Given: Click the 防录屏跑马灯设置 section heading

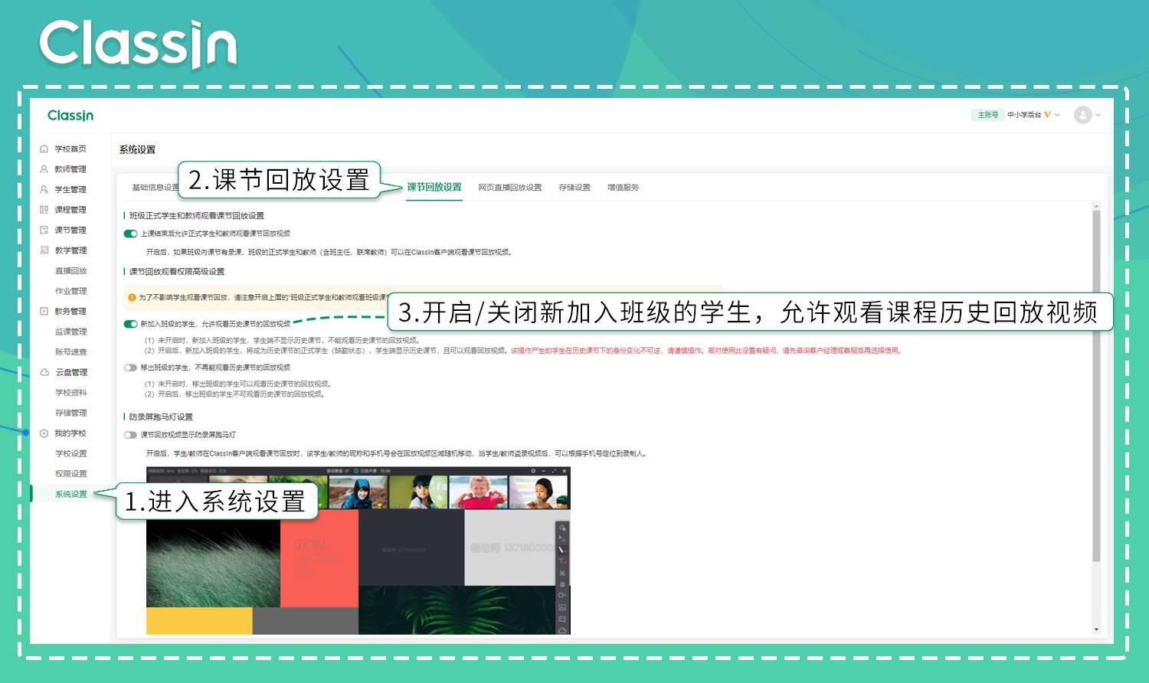Looking at the screenshot, I should click(x=161, y=417).
